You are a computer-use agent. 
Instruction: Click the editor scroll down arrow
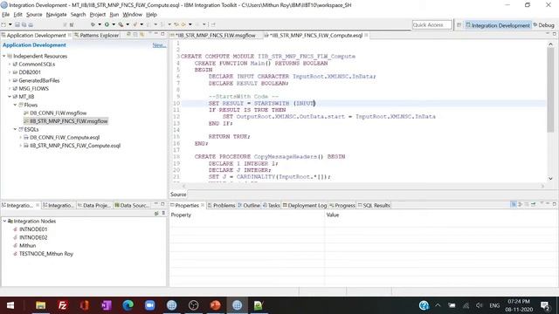[551, 179]
